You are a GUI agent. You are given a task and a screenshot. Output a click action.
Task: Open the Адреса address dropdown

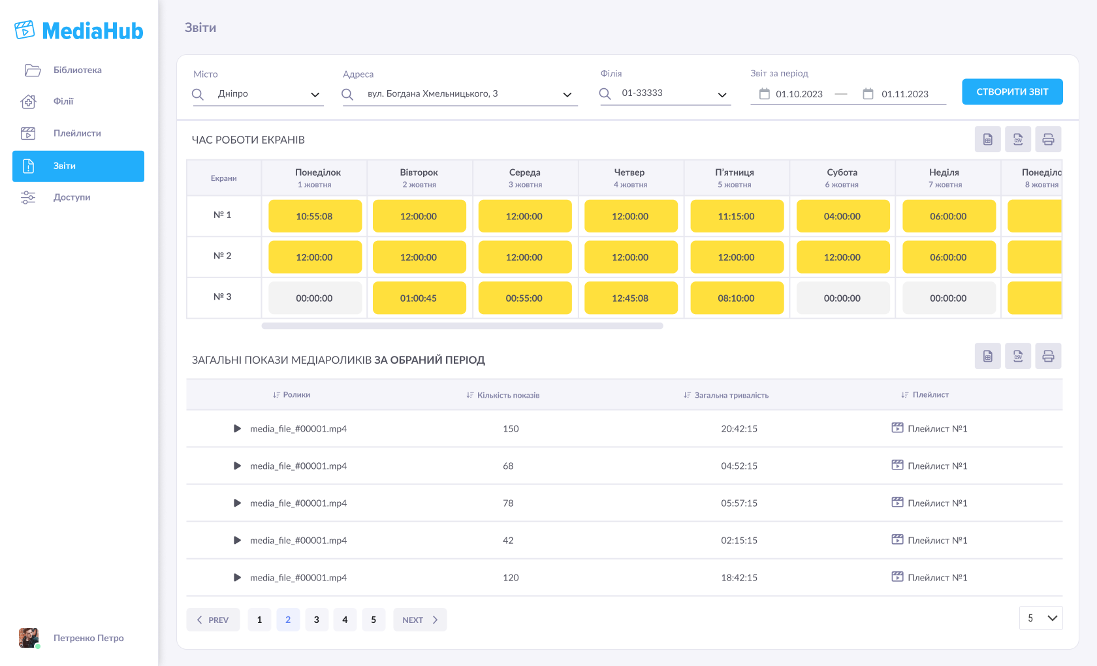tap(567, 95)
